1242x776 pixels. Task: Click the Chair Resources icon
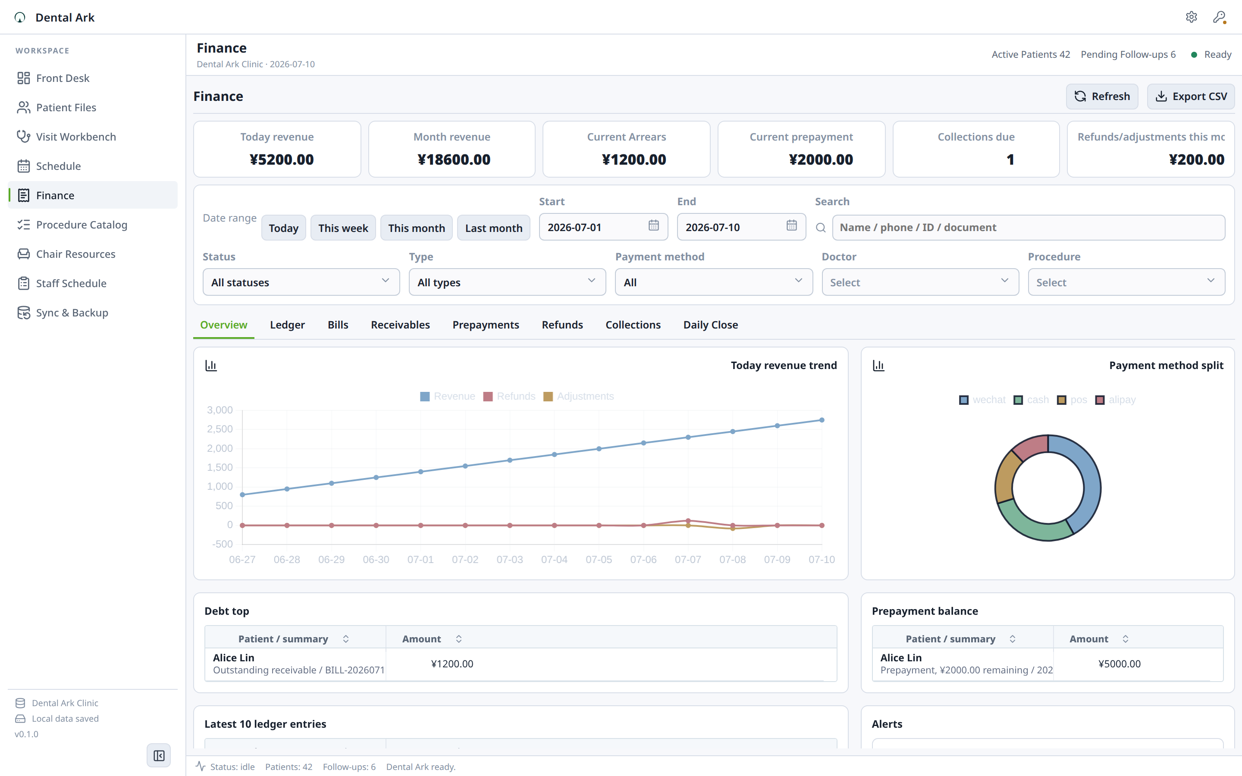pyautogui.click(x=24, y=253)
